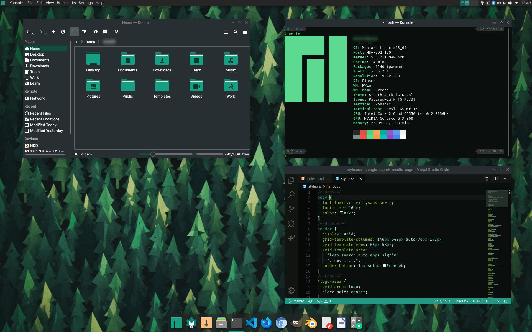Toggle hidden files in Dolphin
The width and height of the screenshot is (532, 332).
coord(96,32)
